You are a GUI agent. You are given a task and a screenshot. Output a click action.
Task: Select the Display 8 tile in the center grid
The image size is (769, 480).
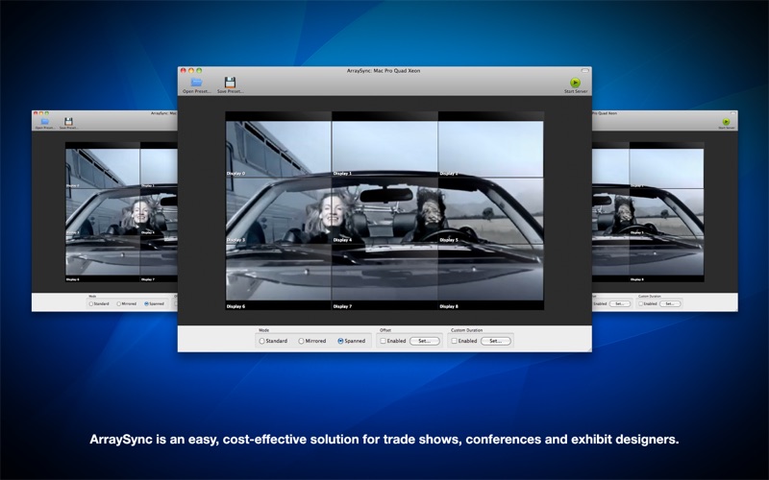491,276
